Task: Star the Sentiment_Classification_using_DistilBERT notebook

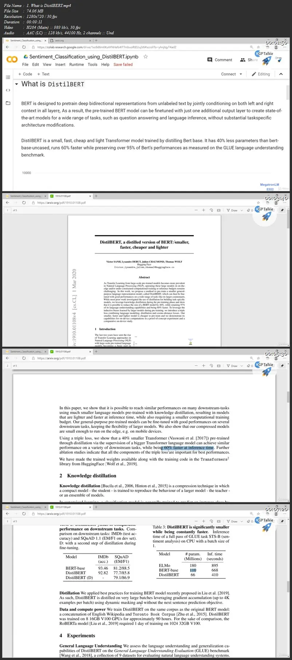Action: (146, 56)
